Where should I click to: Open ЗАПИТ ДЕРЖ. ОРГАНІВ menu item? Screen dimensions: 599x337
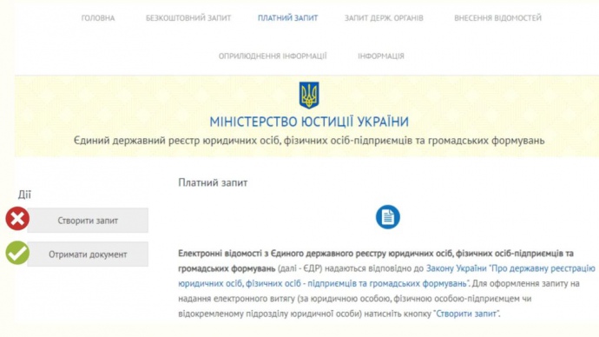pyautogui.click(x=384, y=18)
